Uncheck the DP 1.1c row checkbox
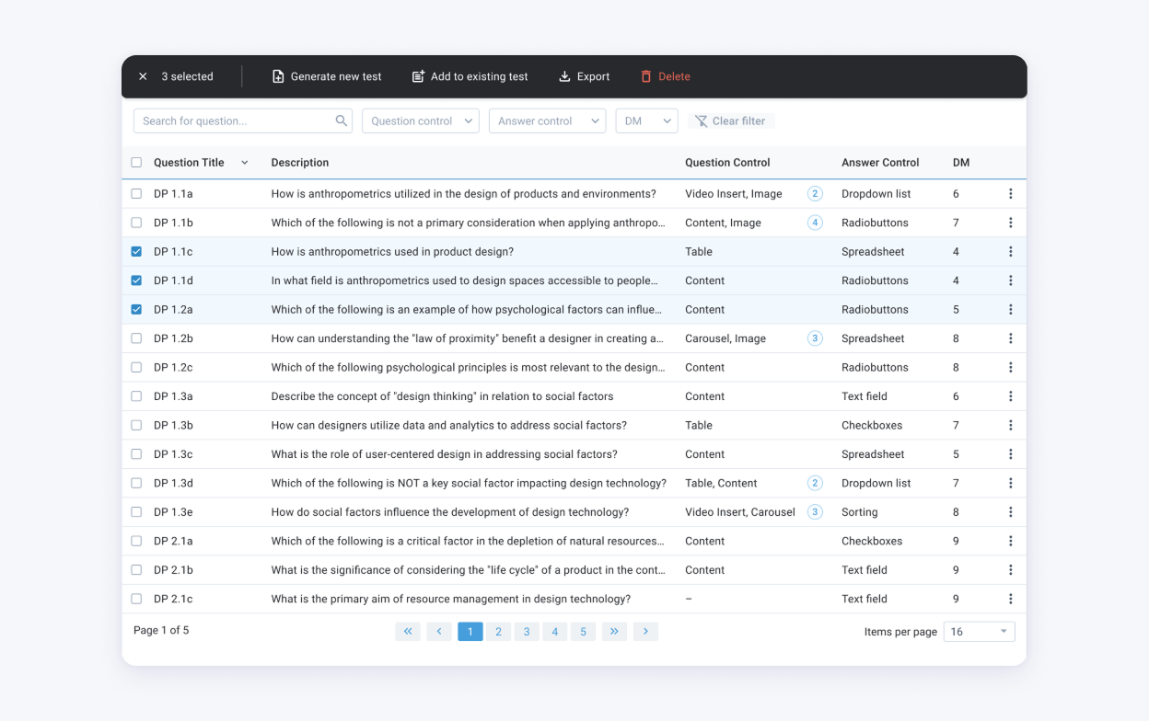Viewport: 1149px width, 721px height. point(136,251)
